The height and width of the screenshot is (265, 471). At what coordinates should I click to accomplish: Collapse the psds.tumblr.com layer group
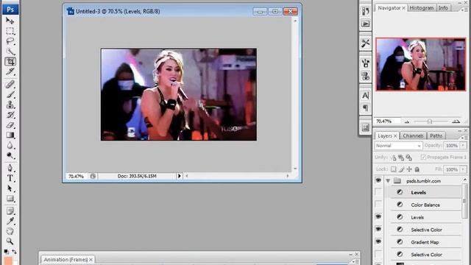point(388,181)
